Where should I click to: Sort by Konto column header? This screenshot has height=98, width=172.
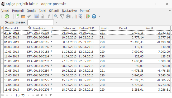click(109, 28)
